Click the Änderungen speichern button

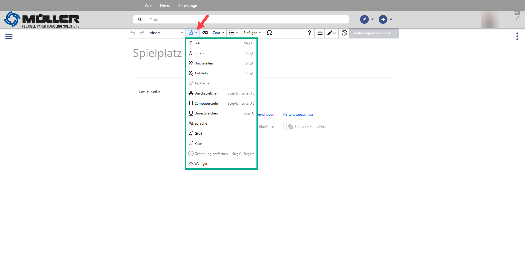tap(374, 33)
